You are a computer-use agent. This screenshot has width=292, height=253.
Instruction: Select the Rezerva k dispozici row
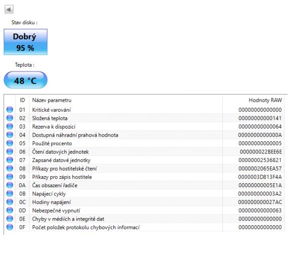pyautogui.click(x=144, y=126)
